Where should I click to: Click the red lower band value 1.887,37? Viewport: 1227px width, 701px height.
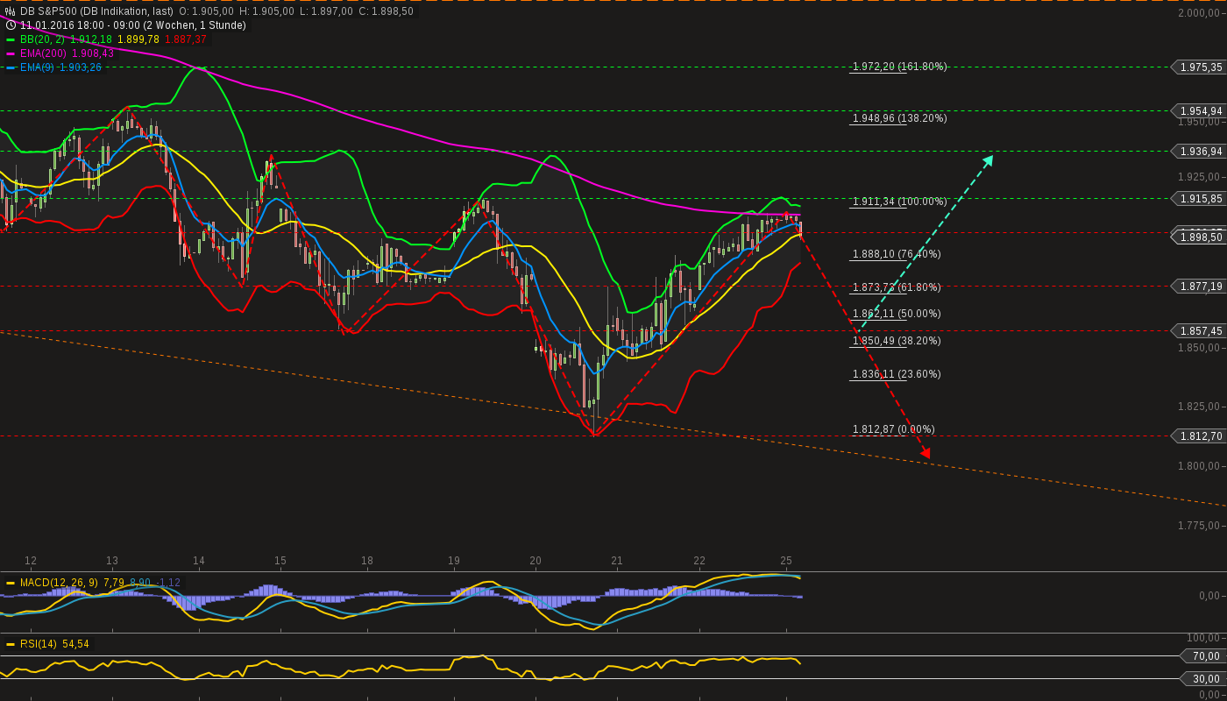[186, 39]
